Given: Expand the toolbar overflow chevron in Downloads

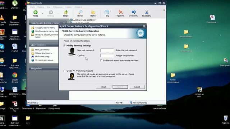Looking at the screenshot, I should tap(164, 10).
